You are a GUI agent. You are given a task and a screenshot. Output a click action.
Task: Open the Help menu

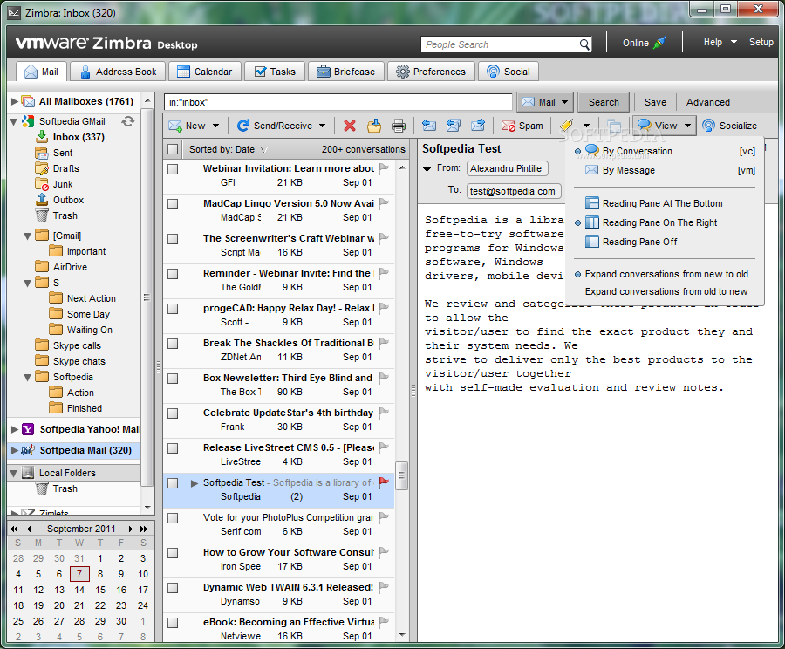(x=719, y=42)
